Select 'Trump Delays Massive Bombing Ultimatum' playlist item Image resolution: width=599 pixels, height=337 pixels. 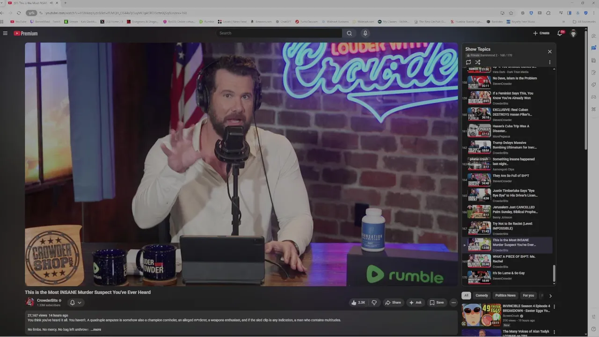tap(508, 147)
